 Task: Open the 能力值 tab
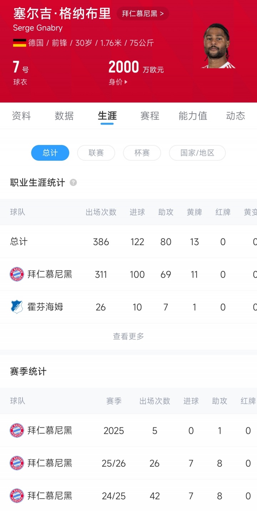tap(193, 116)
